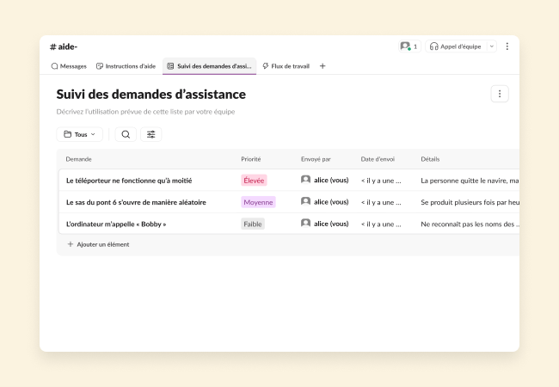Click the Élevée priority tag
Screen dimensions: 559x387
(254, 181)
